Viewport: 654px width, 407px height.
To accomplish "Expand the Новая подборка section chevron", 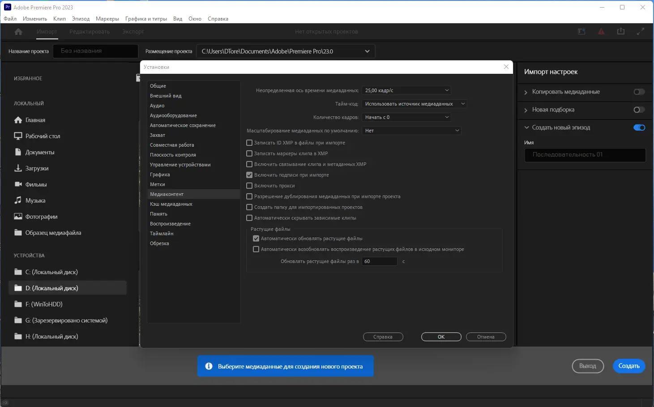I will point(526,110).
